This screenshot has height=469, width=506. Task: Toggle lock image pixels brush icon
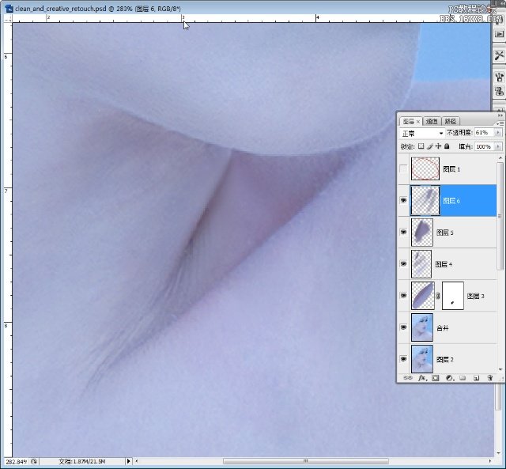tap(429, 146)
